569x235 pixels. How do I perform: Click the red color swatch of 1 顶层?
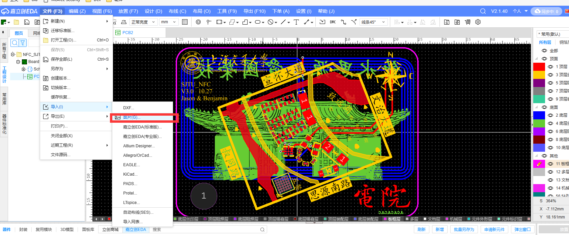click(539, 67)
